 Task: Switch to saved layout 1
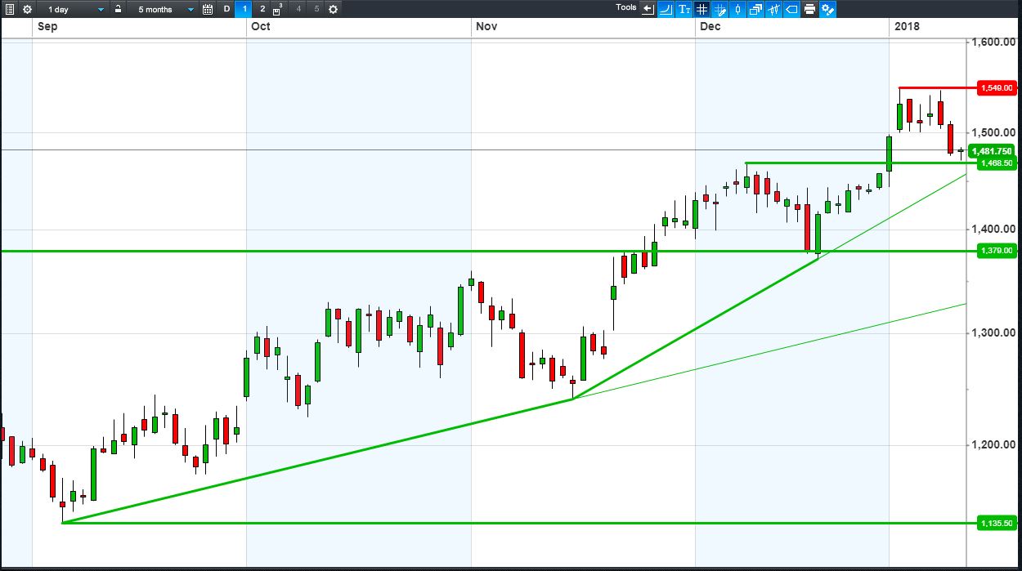tap(245, 9)
